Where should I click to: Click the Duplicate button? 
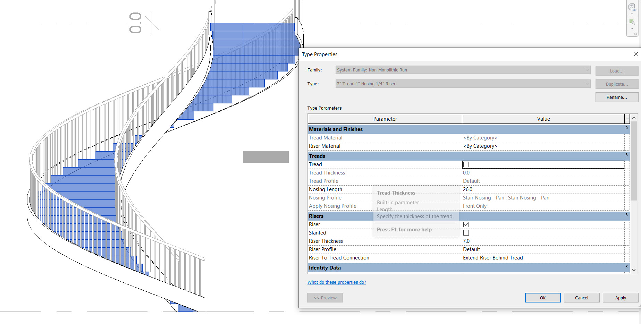tap(616, 84)
